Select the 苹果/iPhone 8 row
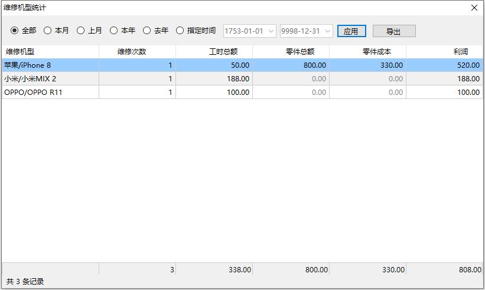 pos(242,65)
